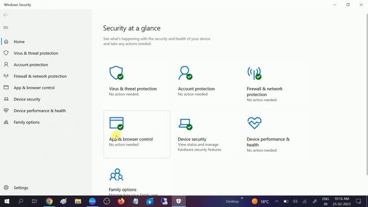
Task: Open Virus & threat protection in the sidebar
Action: 36,53
